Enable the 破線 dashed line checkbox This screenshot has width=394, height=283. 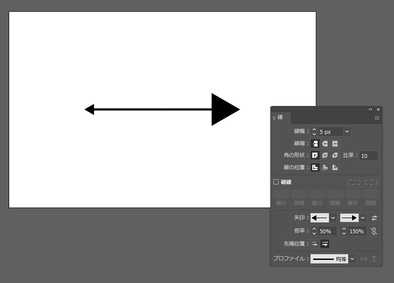[x=276, y=182]
